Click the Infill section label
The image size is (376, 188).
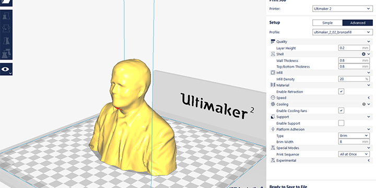279,73
